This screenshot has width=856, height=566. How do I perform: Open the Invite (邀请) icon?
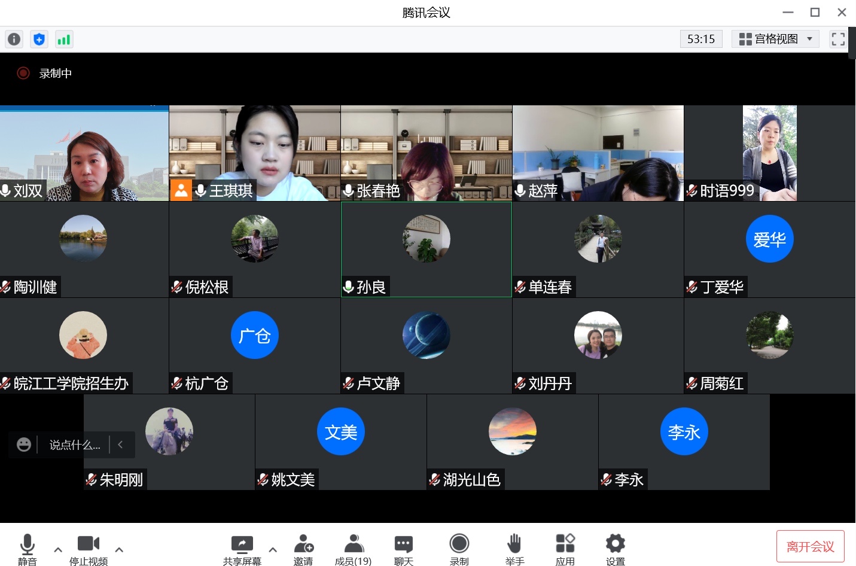coord(303,549)
